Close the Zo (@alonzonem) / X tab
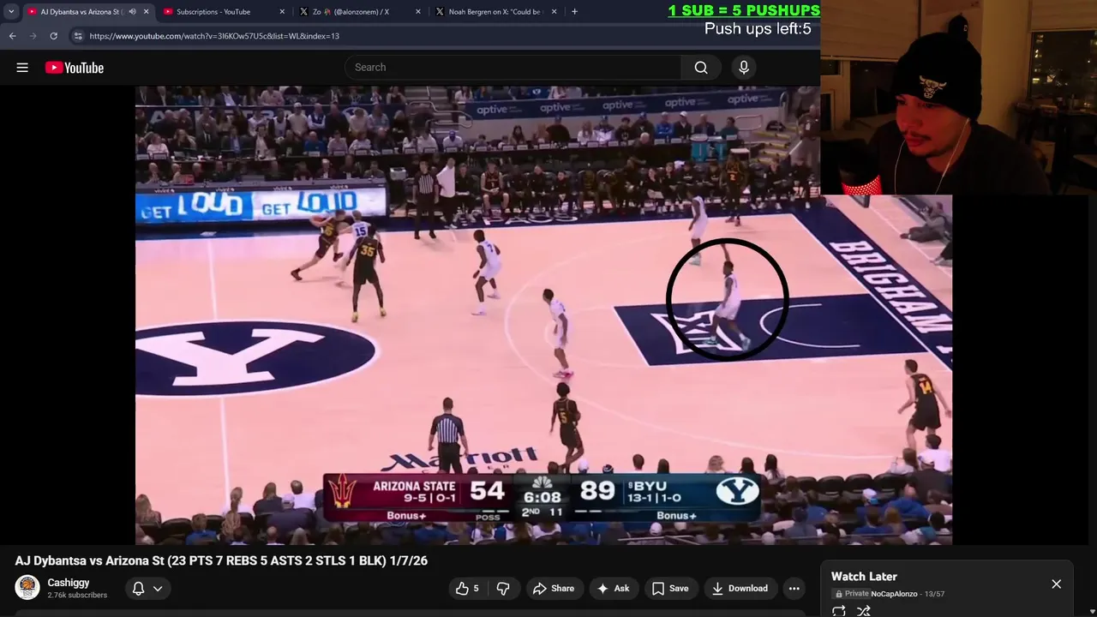Image resolution: width=1097 pixels, height=617 pixels. pyautogui.click(x=418, y=12)
